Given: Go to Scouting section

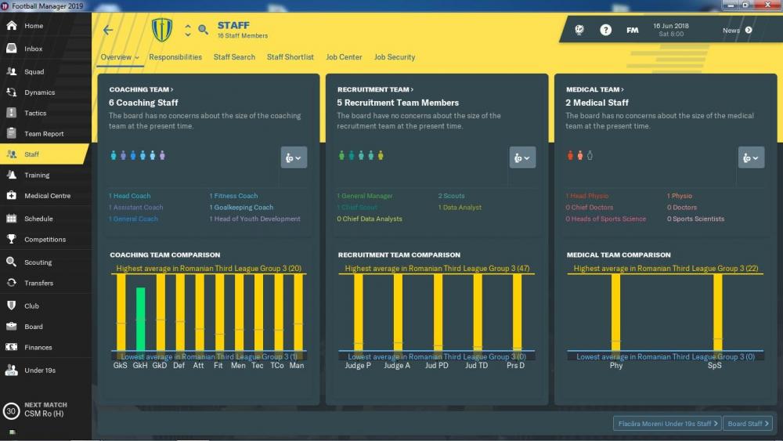Looking at the screenshot, I should tap(38, 262).
